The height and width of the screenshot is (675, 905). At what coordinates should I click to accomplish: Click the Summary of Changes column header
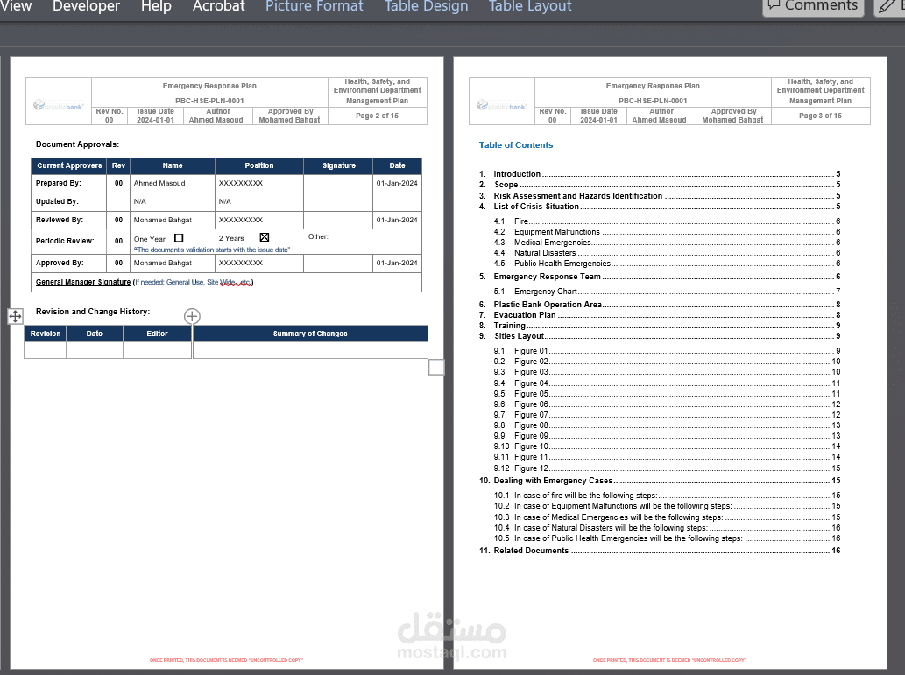(310, 334)
